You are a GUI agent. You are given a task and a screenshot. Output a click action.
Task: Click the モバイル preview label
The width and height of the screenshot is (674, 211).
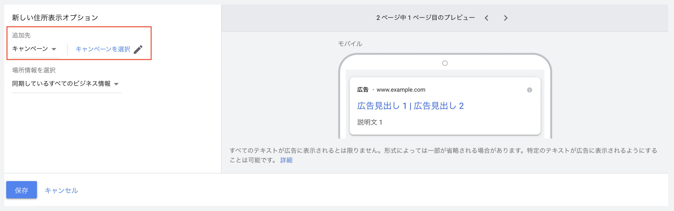coord(350,44)
